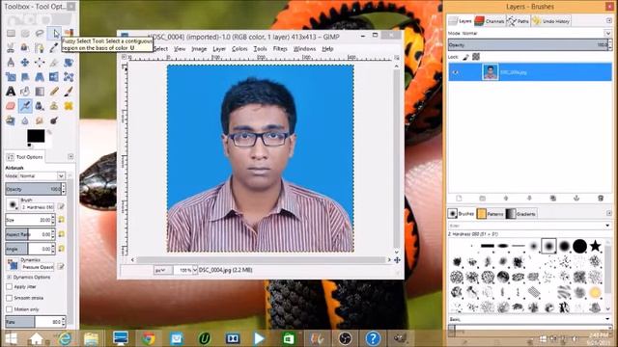Click the delete layer trash button
Viewport: 618px width, 347px height.
(x=601, y=199)
